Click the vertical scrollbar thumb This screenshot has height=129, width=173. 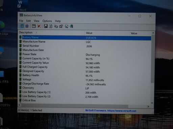click(153, 59)
